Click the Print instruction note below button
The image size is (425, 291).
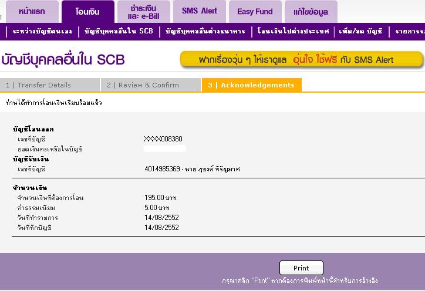point(300,280)
